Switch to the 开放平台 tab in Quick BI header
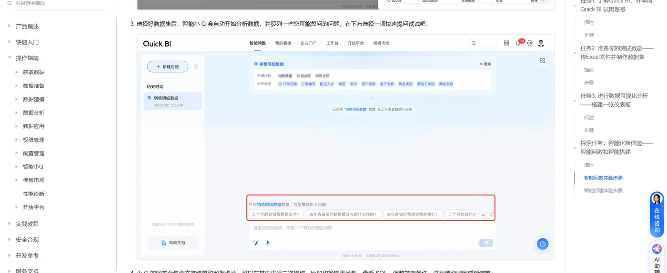 click(355, 43)
